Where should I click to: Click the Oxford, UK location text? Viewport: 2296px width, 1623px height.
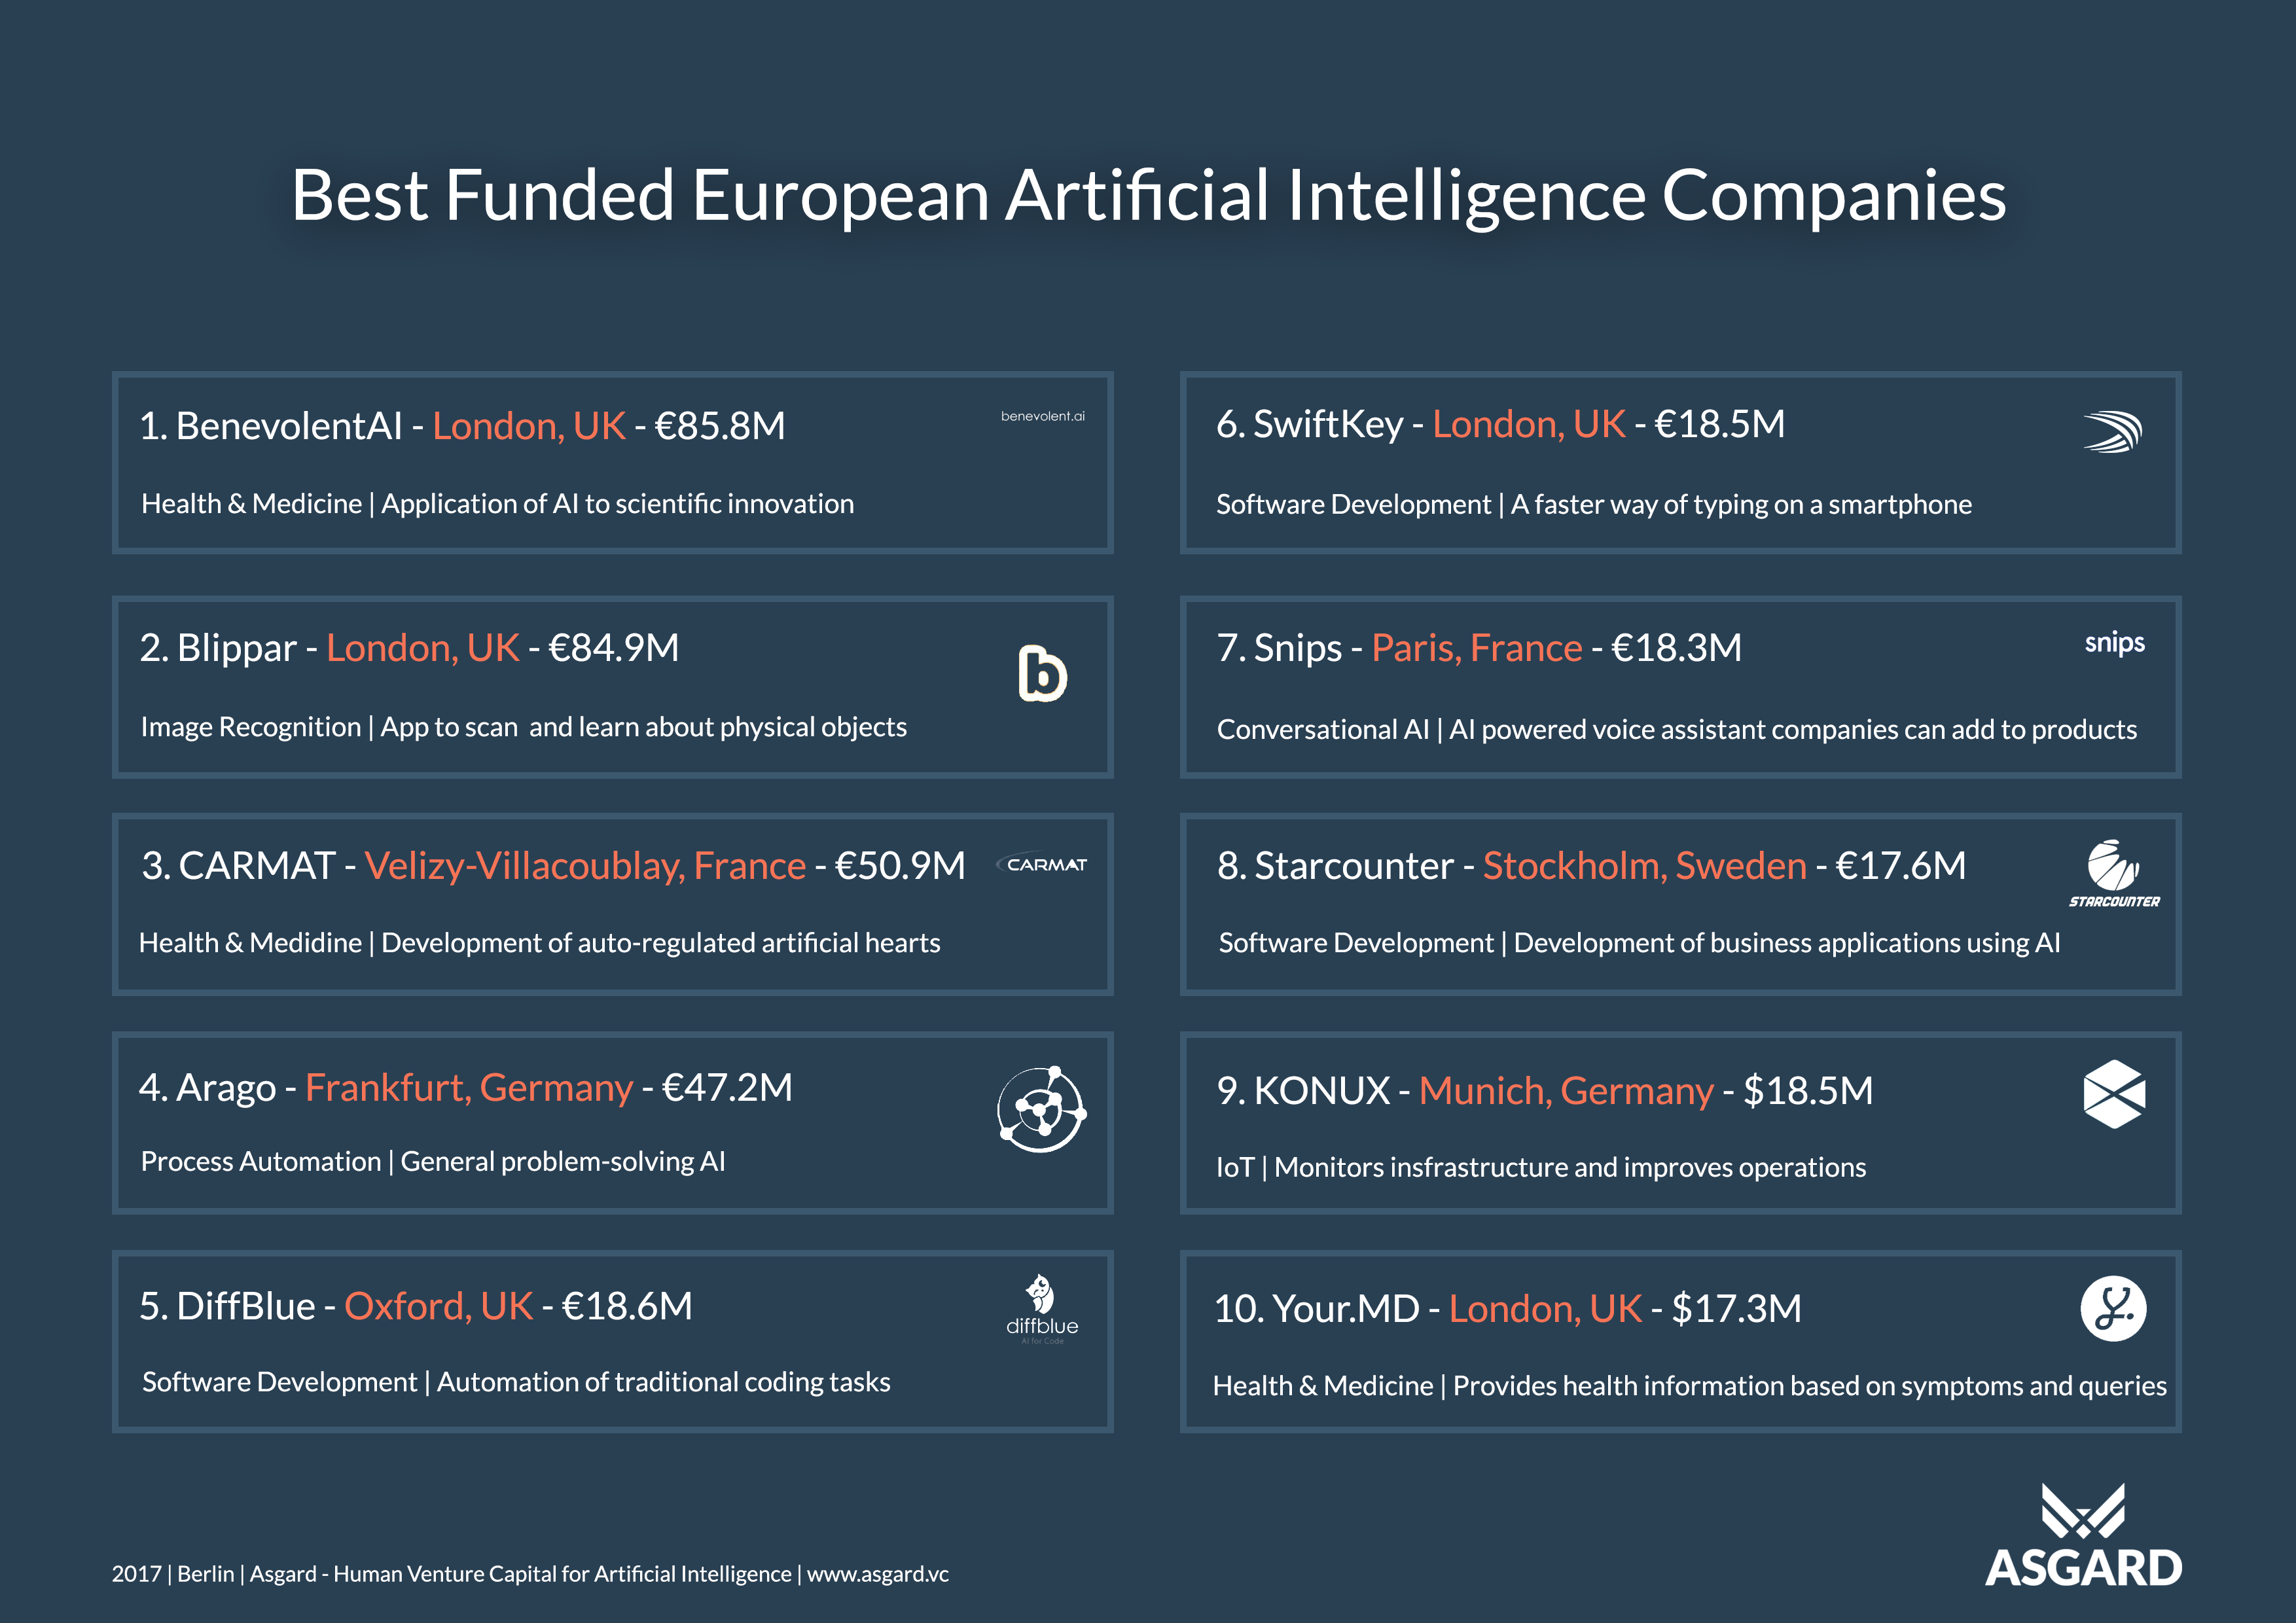(x=439, y=1307)
